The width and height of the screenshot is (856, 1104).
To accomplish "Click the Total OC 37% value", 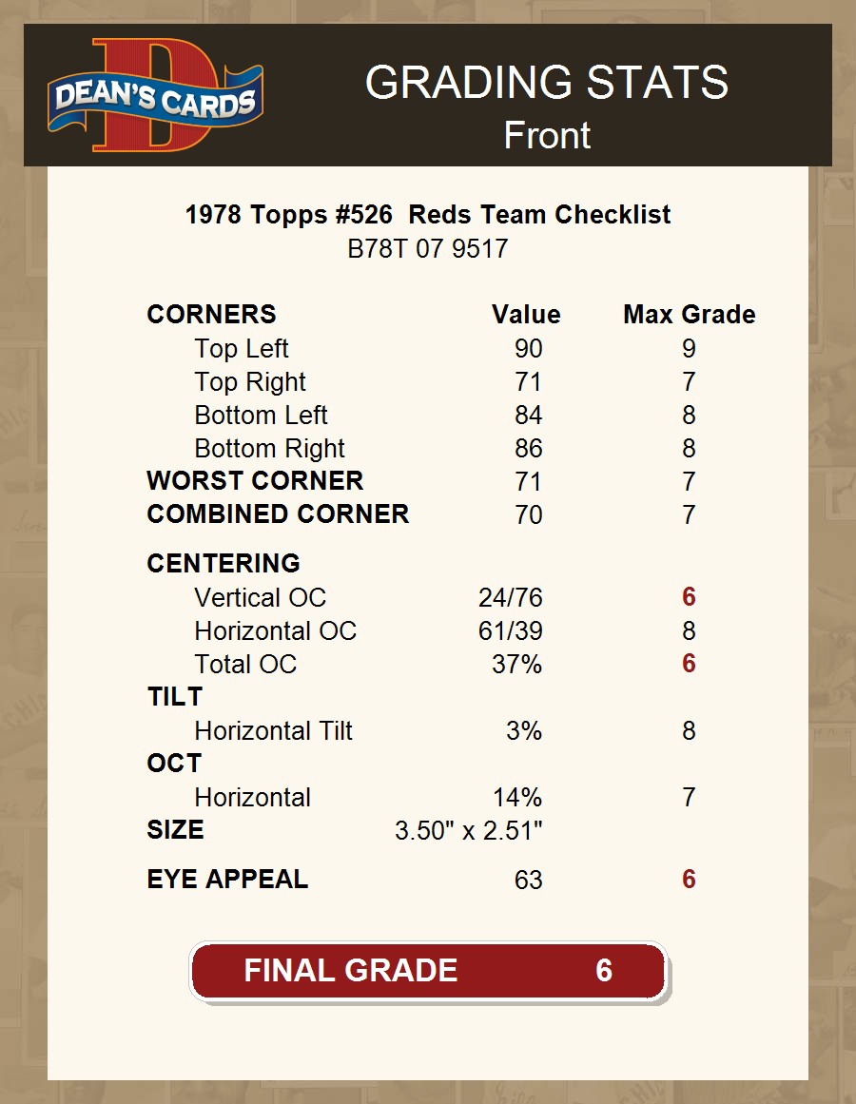I will tap(516, 665).
